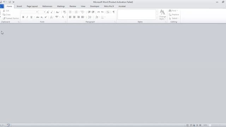Open the Font size dropdown
The width and height of the screenshot is (226, 127).
pyautogui.click(x=44, y=12)
